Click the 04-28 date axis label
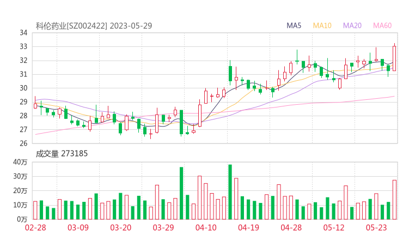The height and width of the screenshot is (240, 403). [291, 227]
